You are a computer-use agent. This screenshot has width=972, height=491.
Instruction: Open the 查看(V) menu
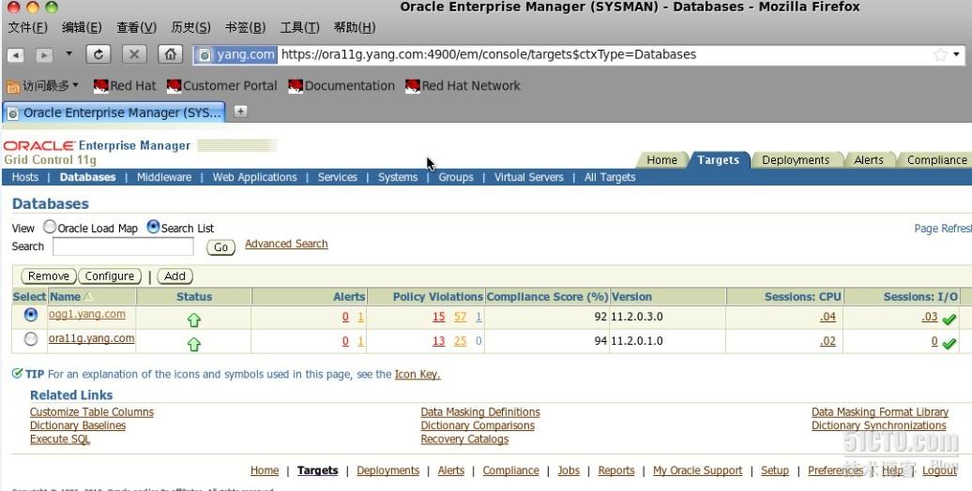(x=136, y=27)
